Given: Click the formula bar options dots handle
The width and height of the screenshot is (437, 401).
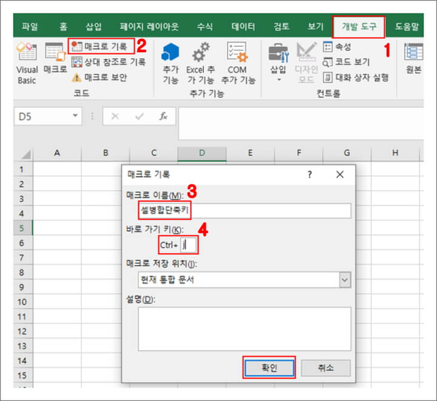Looking at the screenshot, I should tap(92, 116).
